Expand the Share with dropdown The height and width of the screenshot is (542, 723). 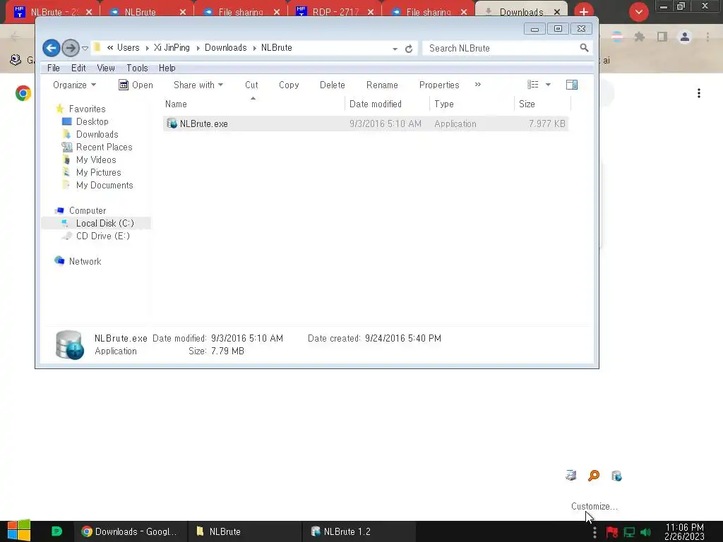click(x=198, y=85)
